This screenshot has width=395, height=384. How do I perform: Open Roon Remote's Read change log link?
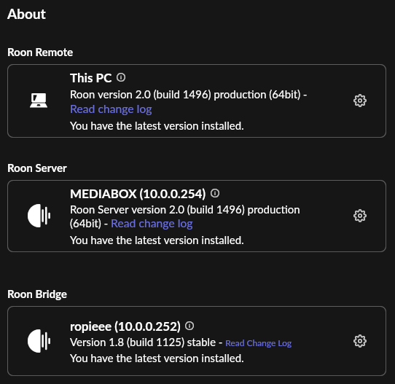coord(111,109)
